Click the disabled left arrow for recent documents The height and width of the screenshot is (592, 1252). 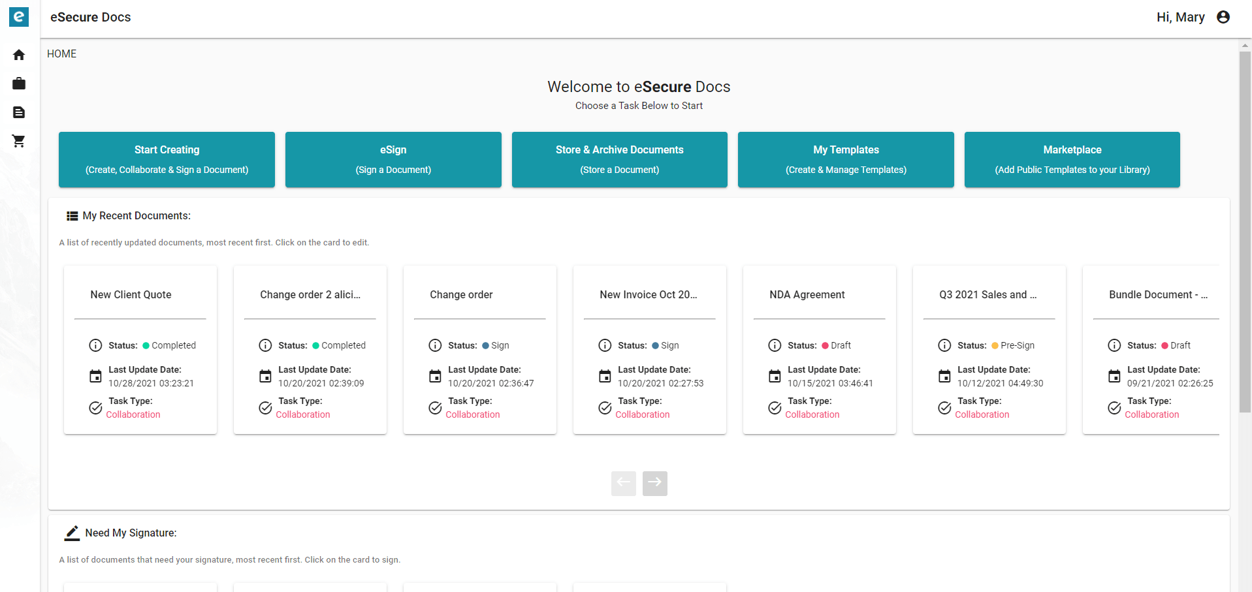pos(623,483)
